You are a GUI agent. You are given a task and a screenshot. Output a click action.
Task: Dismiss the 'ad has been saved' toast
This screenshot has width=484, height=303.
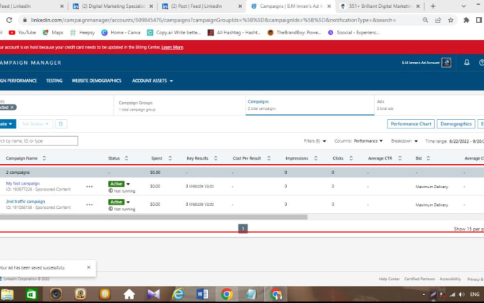[x=88, y=267]
